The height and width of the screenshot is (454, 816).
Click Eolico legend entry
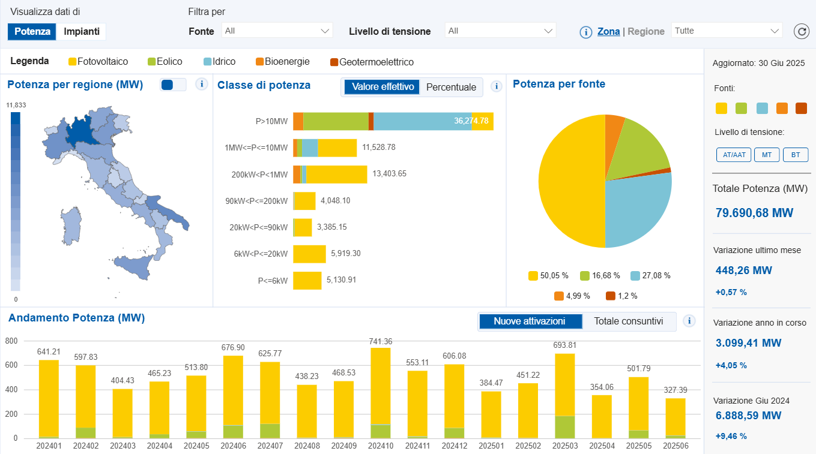pyautogui.click(x=165, y=62)
